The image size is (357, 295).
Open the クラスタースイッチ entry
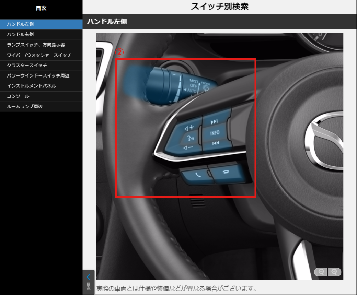27,66
